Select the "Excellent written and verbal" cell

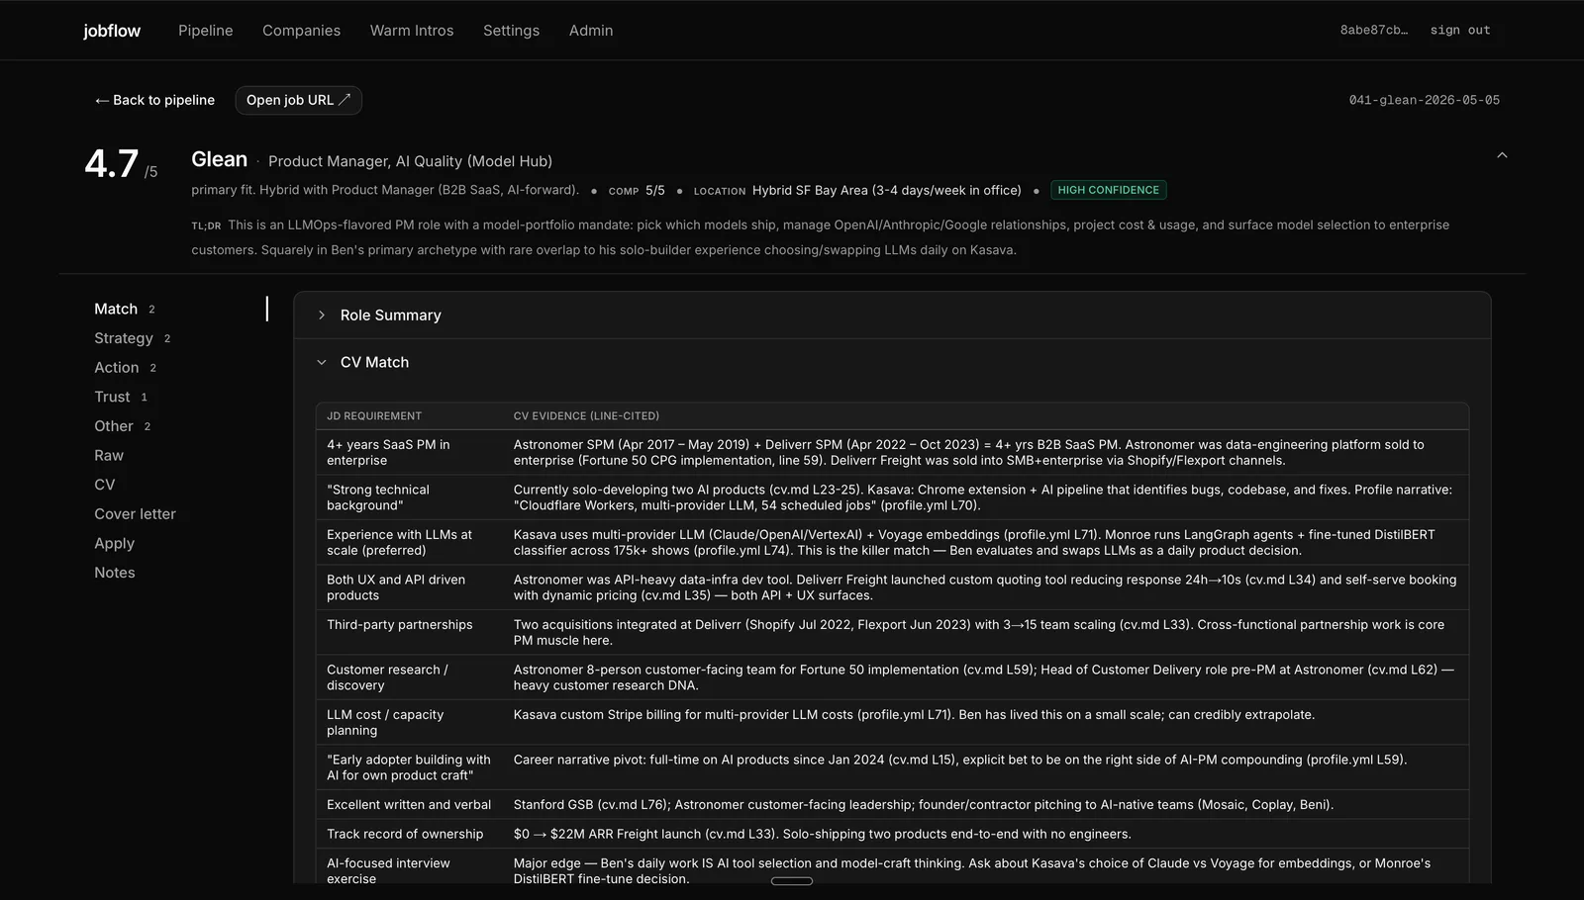(x=409, y=805)
